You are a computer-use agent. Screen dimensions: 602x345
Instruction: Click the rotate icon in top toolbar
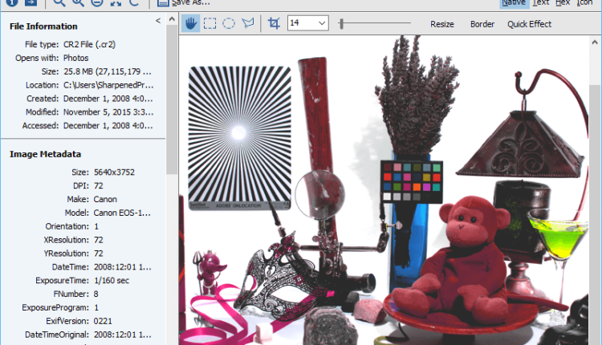tap(134, 3)
